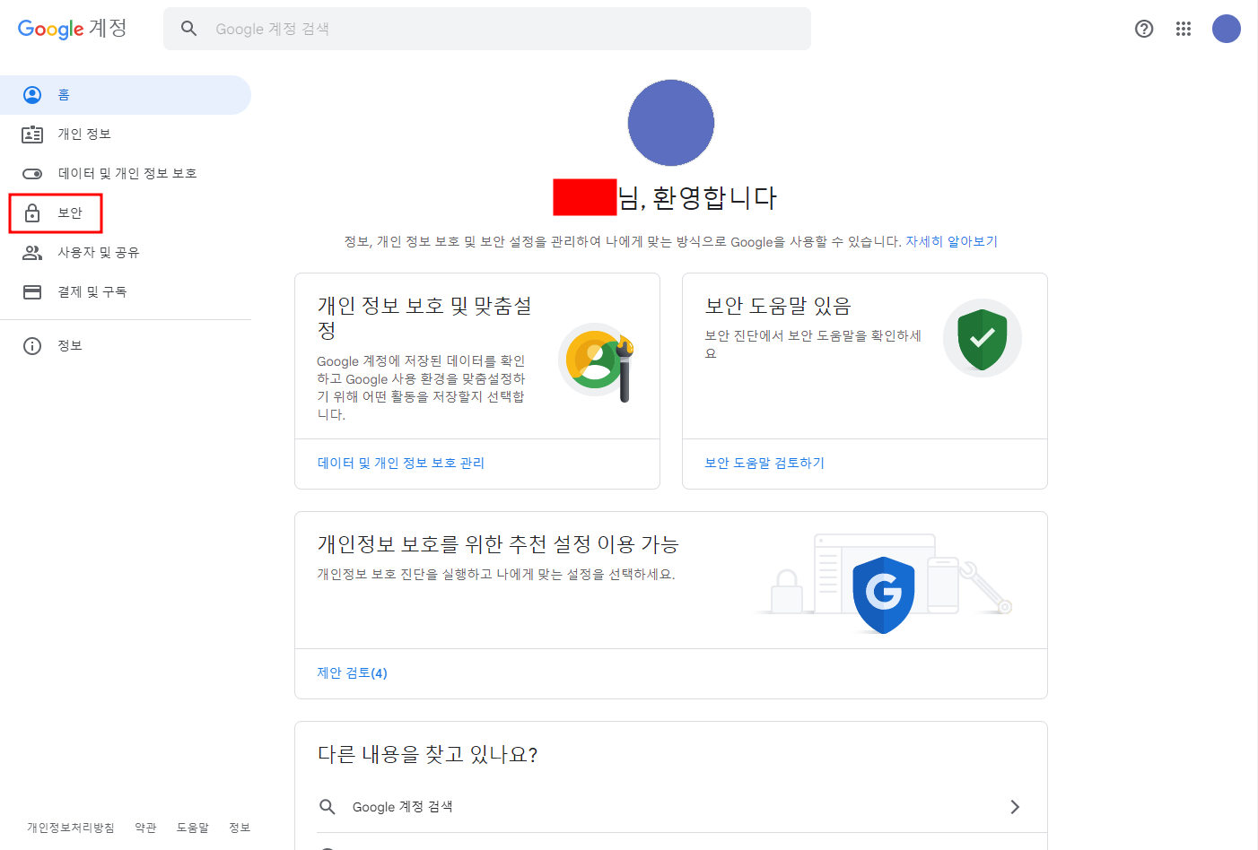1258x850 pixels.
Task: Open 보안 menu item
Action: tap(126, 213)
